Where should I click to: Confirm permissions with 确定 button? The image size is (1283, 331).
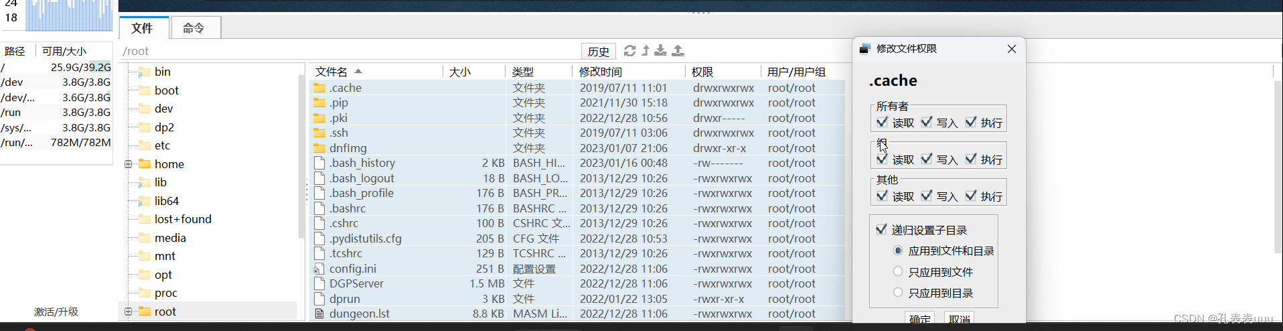click(x=920, y=318)
